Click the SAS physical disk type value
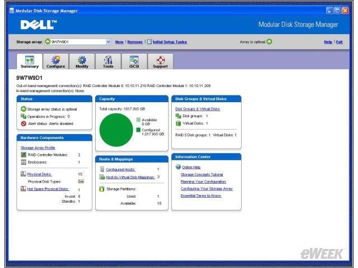 pos(81,181)
